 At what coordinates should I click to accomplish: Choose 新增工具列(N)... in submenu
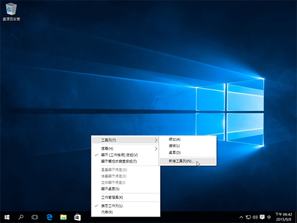coord(188,161)
